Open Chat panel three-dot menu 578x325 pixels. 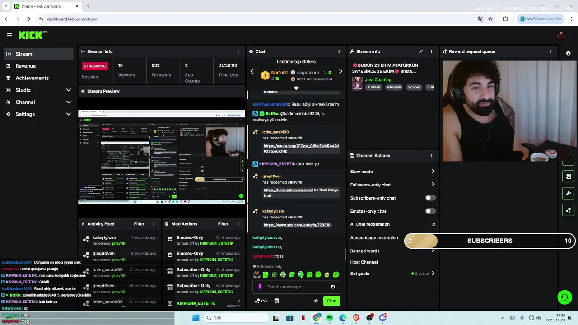[339, 51]
